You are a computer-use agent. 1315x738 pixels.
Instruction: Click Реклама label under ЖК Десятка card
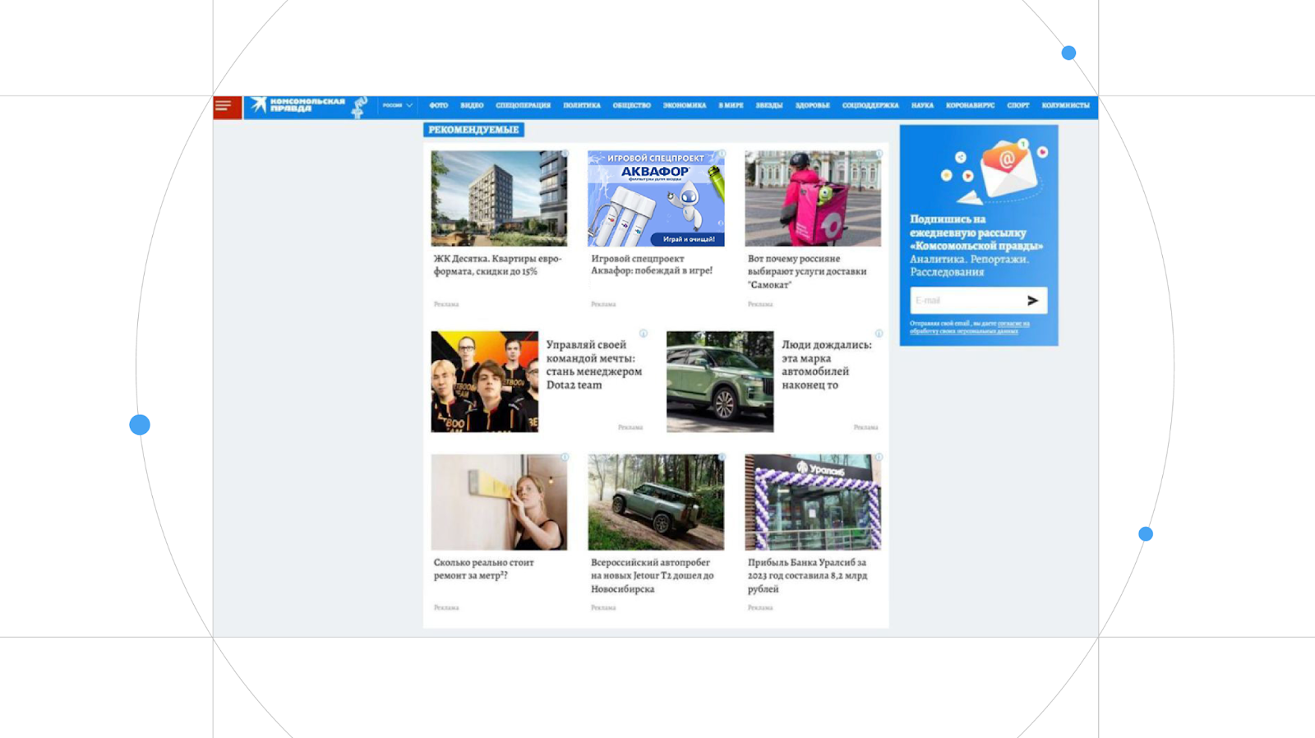coord(446,304)
